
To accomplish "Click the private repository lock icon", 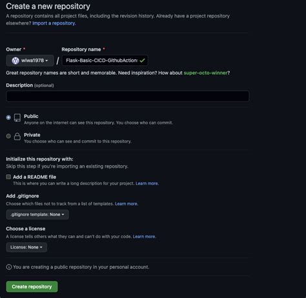I will point(17,136).
